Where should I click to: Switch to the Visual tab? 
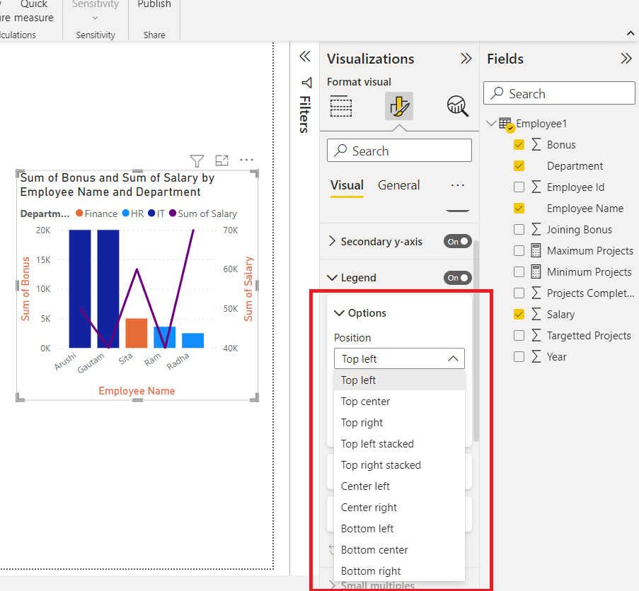[x=347, y=186]
